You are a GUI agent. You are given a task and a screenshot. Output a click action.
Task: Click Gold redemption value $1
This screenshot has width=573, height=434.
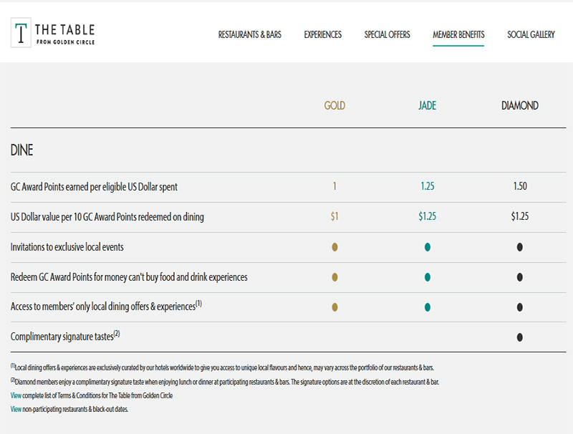(334, 216)
